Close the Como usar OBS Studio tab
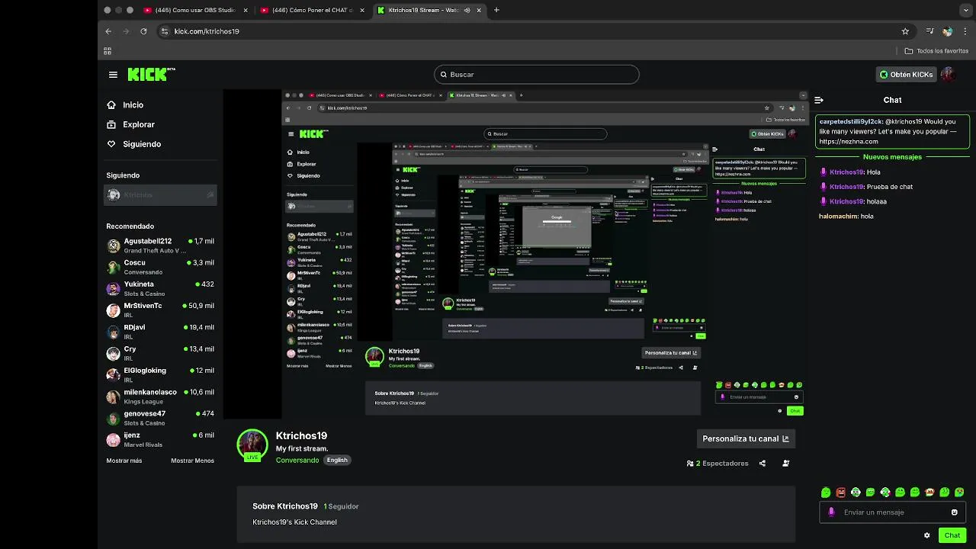 click(246, 10)
